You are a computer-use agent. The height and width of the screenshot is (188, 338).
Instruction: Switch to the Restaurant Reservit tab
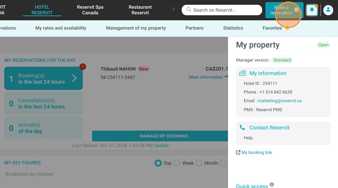click(x=140, y=10)
